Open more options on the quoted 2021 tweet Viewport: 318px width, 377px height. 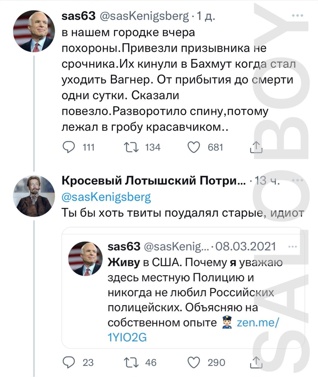click(x=292, y=247)
